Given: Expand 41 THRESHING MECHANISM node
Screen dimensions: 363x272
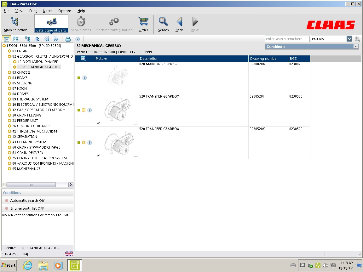Looking at the screenshot, I should point(9,131).
